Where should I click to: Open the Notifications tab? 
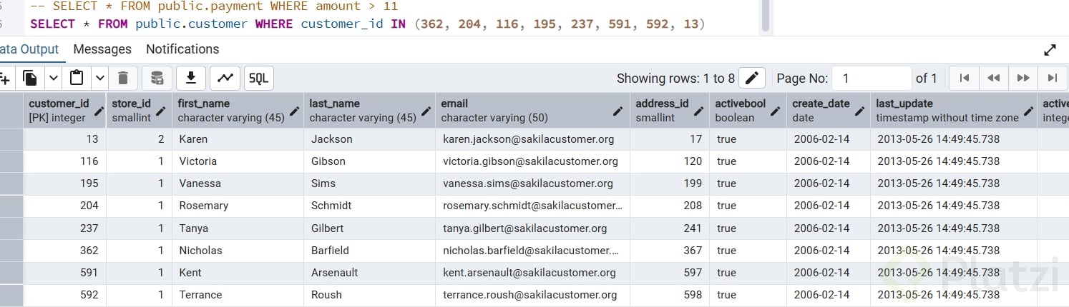tap(182, 49)
